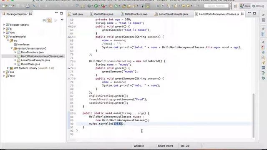
Task: Open the Debug icon dropdown arrow
Action: (92, 6)
